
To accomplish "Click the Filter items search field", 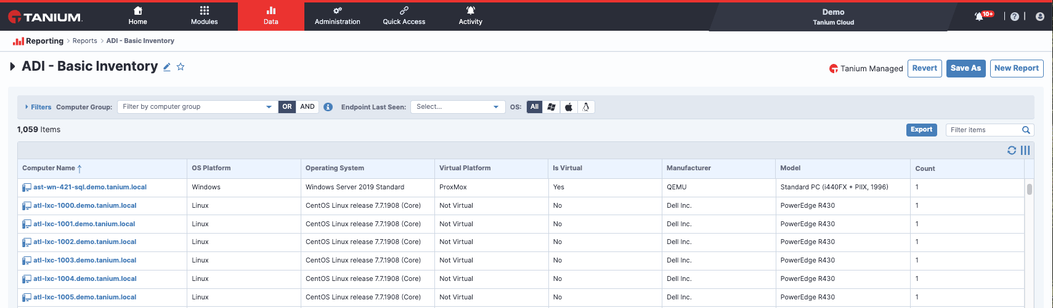I will [983, 130].
